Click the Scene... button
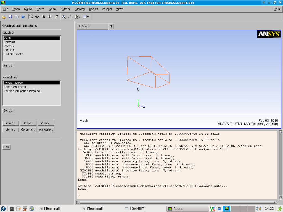Screen dimensions: 283x212 click(x=28, y=123)
